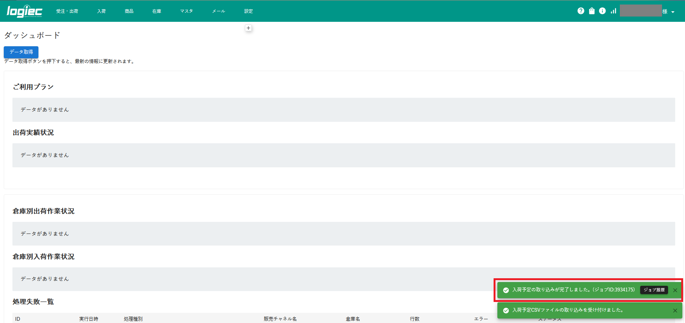Image resolution: width=685 pixels, height=323 pixels.
Task: Click the bar chart signal icon
Action: pos(613,11)
